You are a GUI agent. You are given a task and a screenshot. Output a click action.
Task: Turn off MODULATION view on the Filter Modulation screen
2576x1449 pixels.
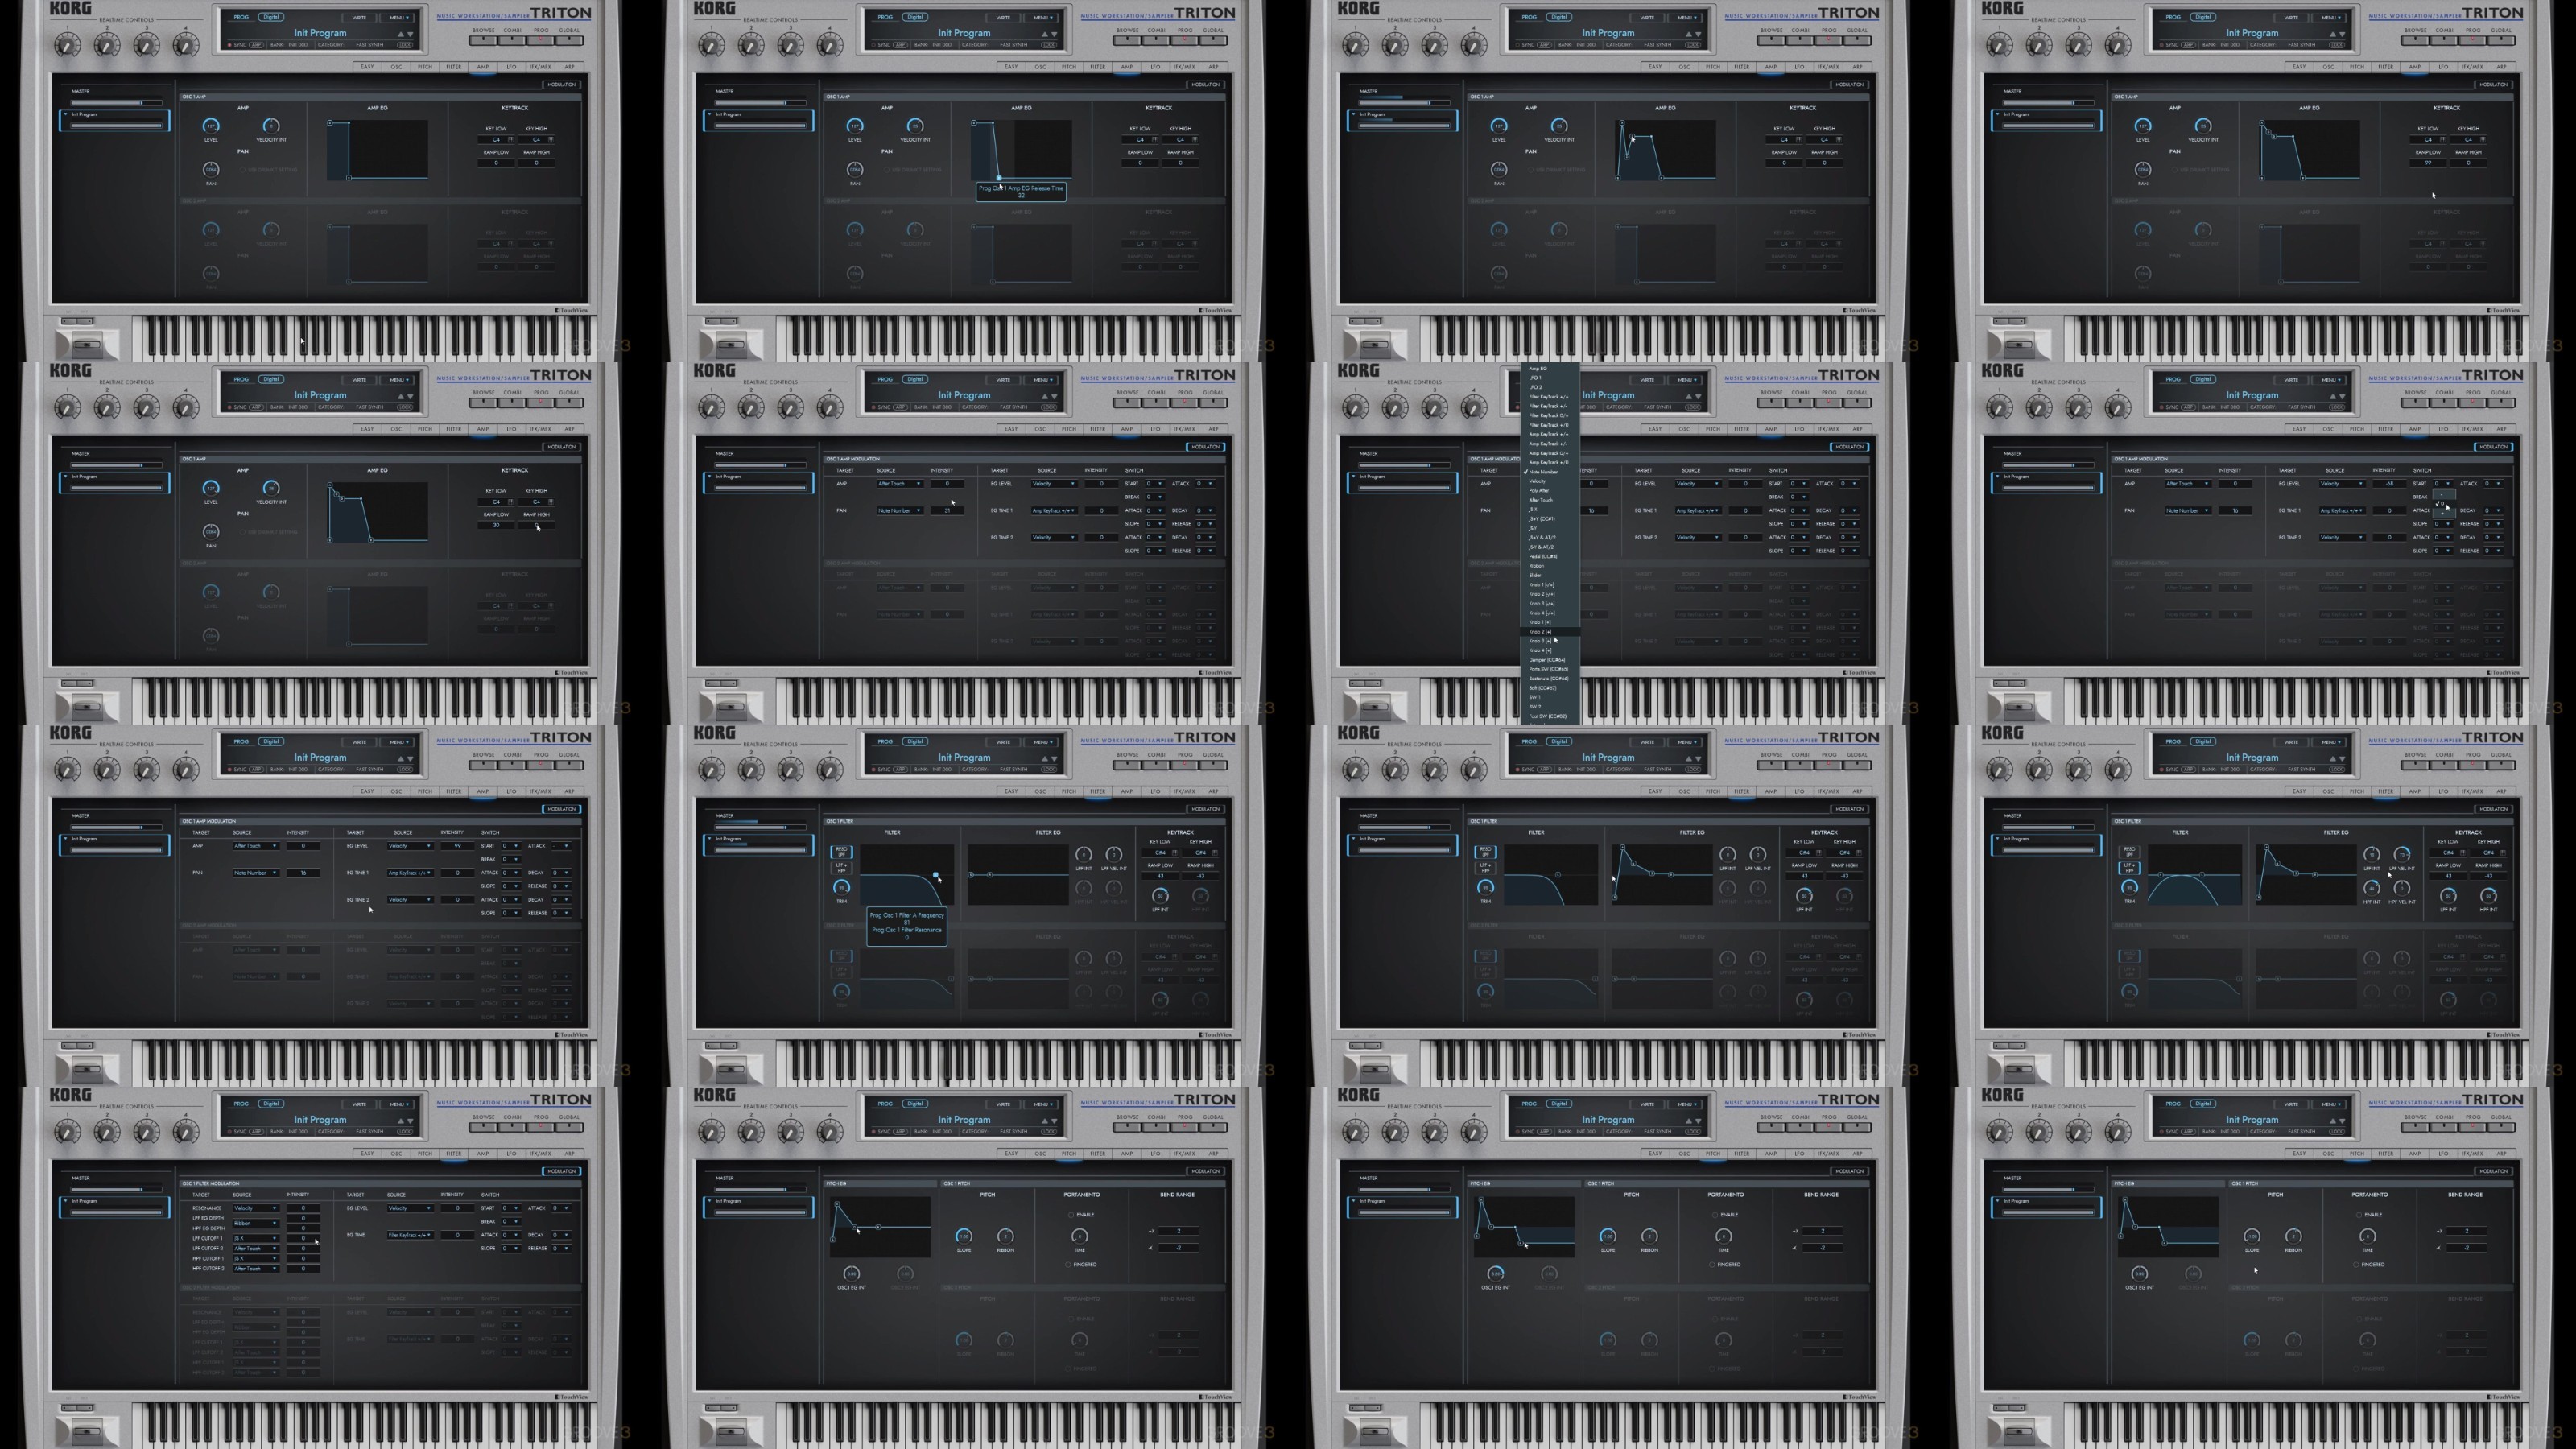coord(562,1171)
